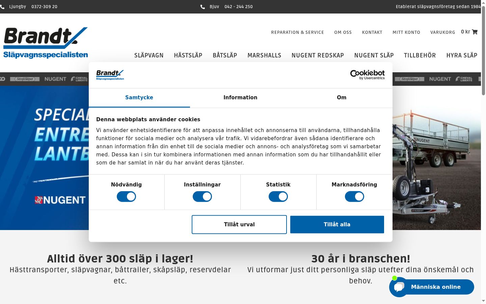Click the scrollbar up arrow
This screenshot has height=304, width=486.
point(483,3)
